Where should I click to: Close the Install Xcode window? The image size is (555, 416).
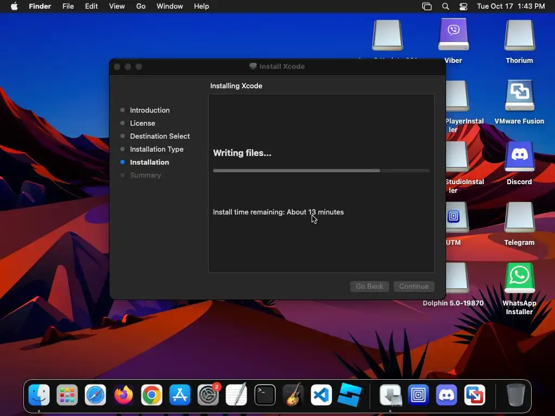[117, 67]
